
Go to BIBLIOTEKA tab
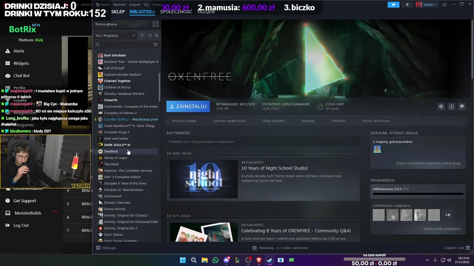pyautogui.click(x=142, y=12)
